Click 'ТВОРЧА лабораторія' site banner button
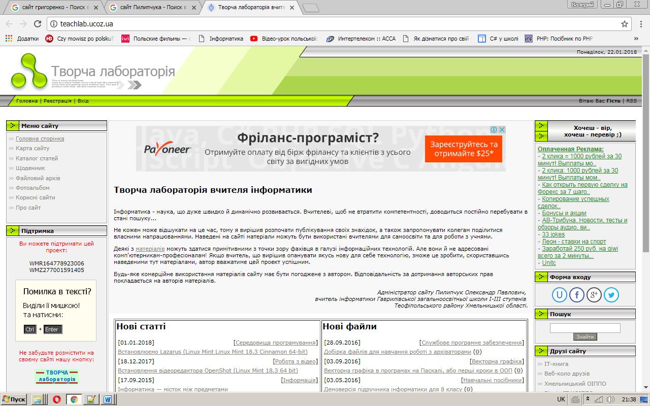Screen dimensions: 650x406 tap(57, 376)
